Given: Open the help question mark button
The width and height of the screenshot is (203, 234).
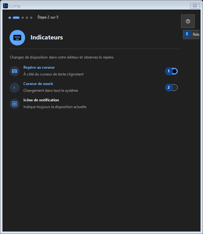Looking at the screenshot, I should 188,21.
